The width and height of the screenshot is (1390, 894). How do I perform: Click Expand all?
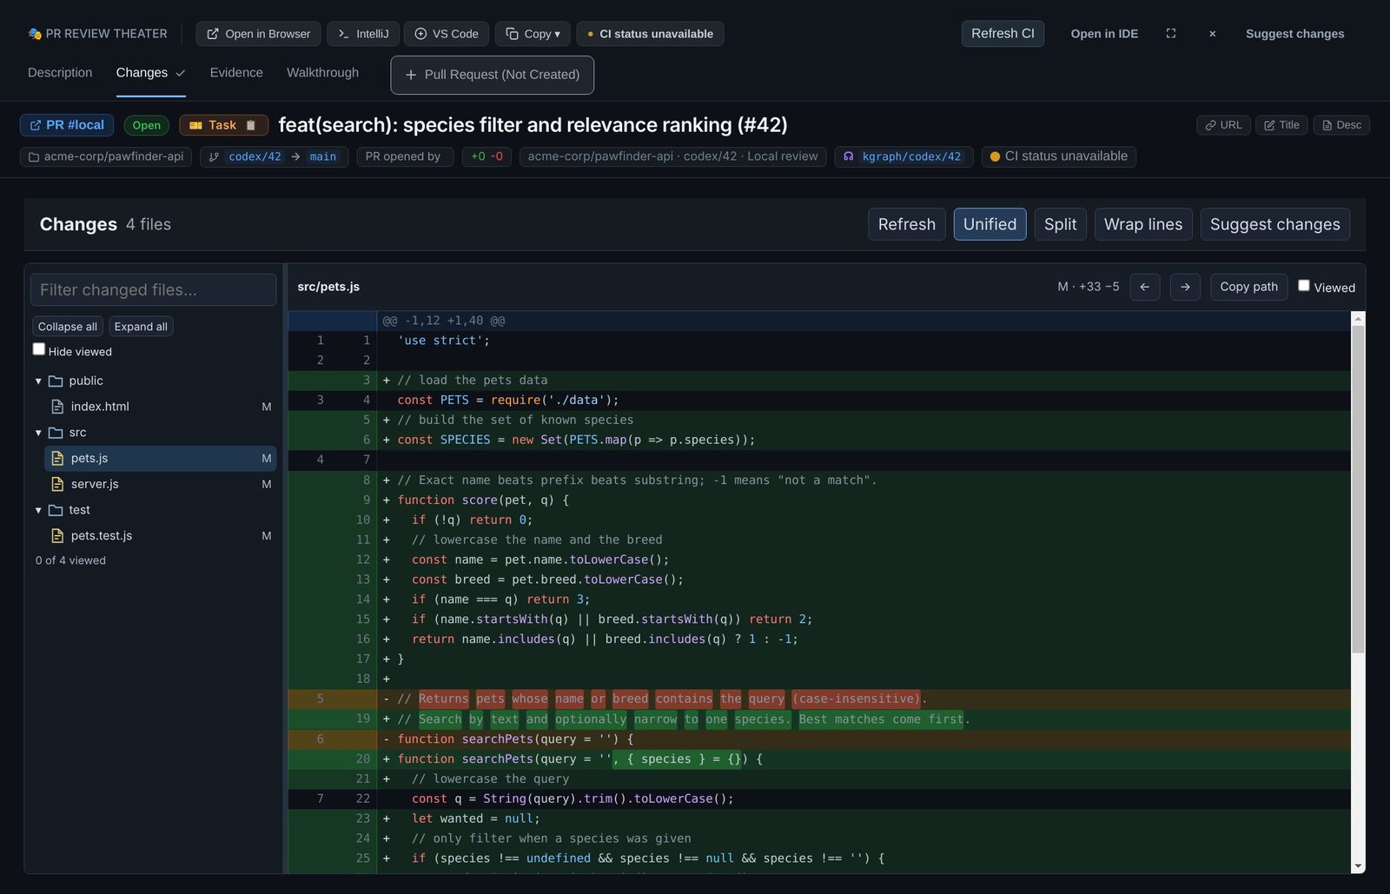click(x=141, y=327)
